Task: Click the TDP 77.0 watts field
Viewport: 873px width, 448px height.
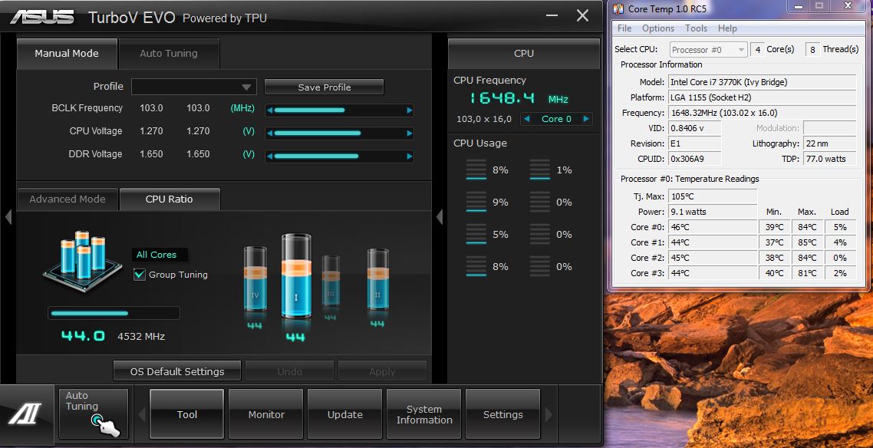Action: point(829,159)
